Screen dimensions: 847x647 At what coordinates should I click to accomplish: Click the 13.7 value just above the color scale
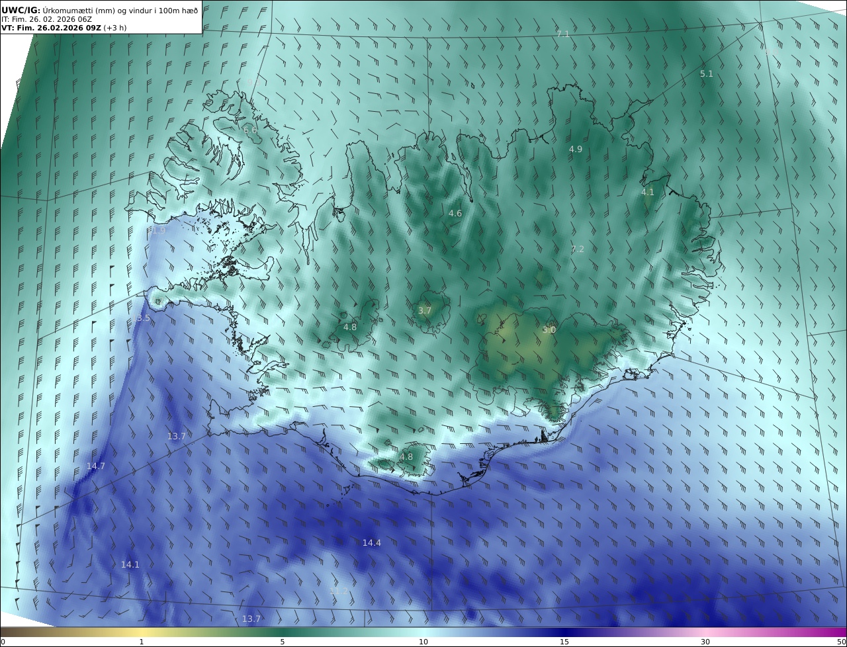[x=251, y=619]
